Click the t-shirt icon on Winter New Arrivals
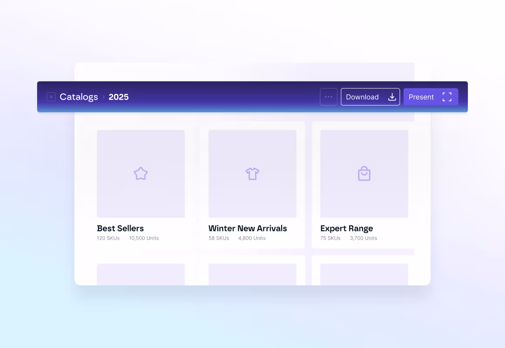 pyautogui.click(x=252, y=174)
